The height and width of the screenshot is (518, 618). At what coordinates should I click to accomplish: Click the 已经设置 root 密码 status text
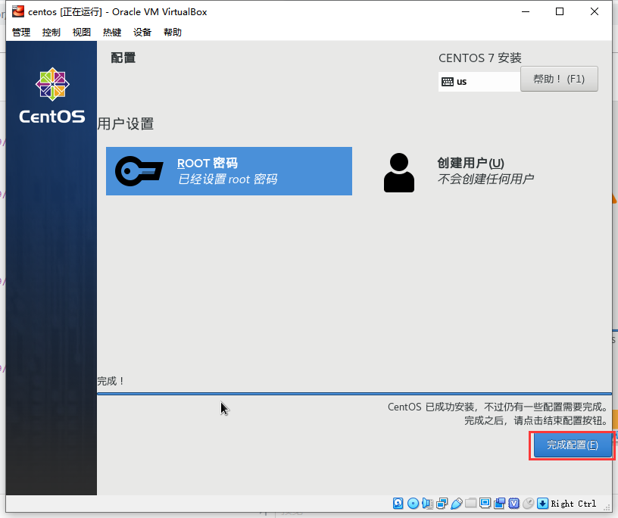tap(227, 179)
